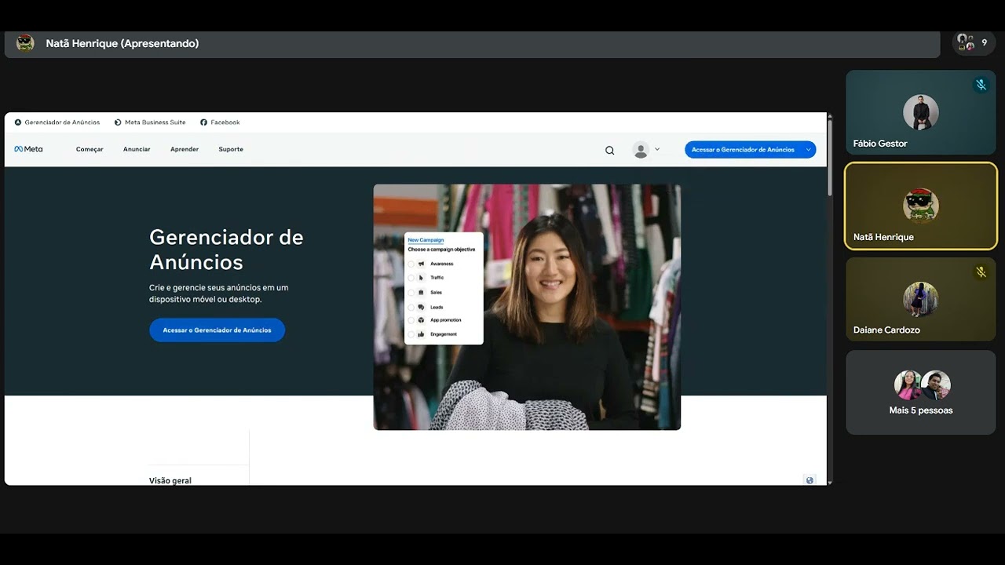
Task: Select the Sales radio button
Action: coord(411,292)
